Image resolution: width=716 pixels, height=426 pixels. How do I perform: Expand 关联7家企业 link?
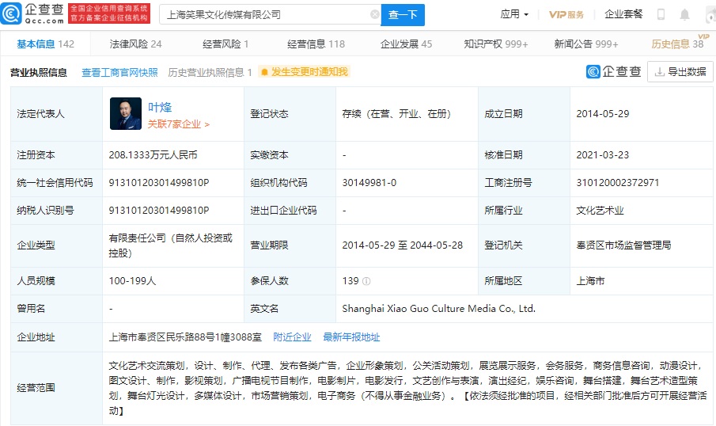(179, 124)
